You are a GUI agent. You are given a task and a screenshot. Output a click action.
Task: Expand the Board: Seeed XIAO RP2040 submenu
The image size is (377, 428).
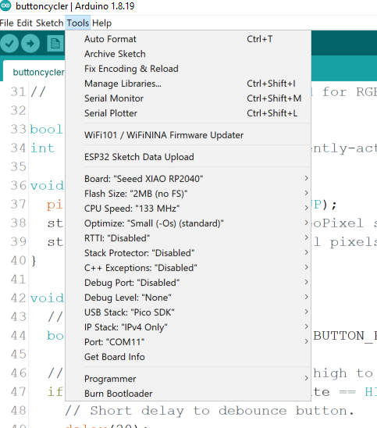pyautogui.click(x=188, y=179)
